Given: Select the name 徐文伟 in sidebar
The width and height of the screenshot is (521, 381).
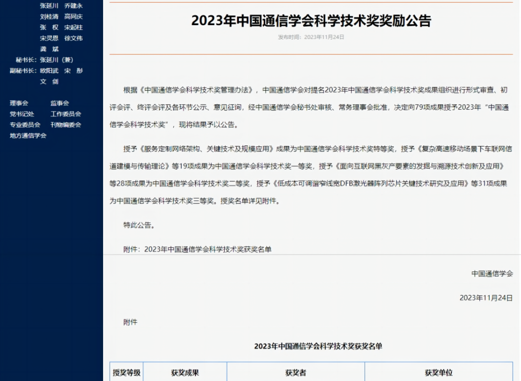Looking at the screenshot, I should point(73,38).
